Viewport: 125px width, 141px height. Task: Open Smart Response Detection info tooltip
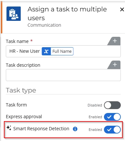75,129
